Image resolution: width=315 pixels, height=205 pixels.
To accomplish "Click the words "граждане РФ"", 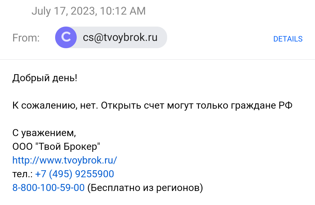I will (262, 105).
